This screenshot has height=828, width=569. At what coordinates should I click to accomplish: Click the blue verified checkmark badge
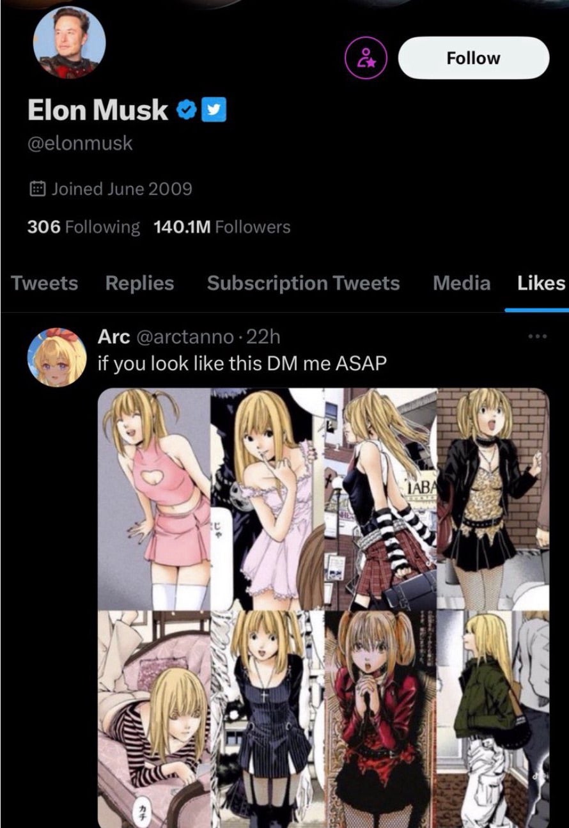pos(185,111)
